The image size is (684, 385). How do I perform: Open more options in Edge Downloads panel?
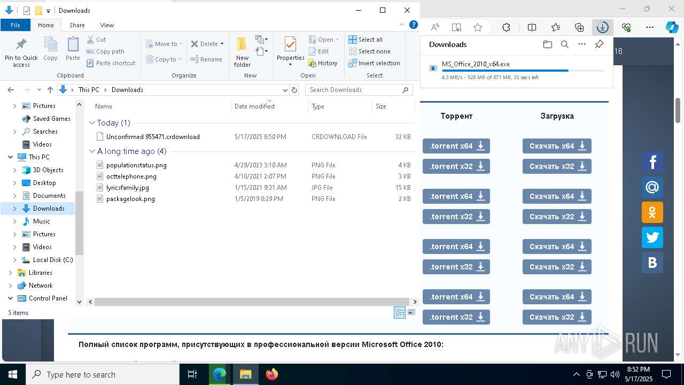click(x=582, y=44)
